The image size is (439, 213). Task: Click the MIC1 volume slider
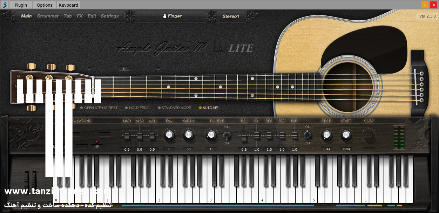click(x=127, y=136)
